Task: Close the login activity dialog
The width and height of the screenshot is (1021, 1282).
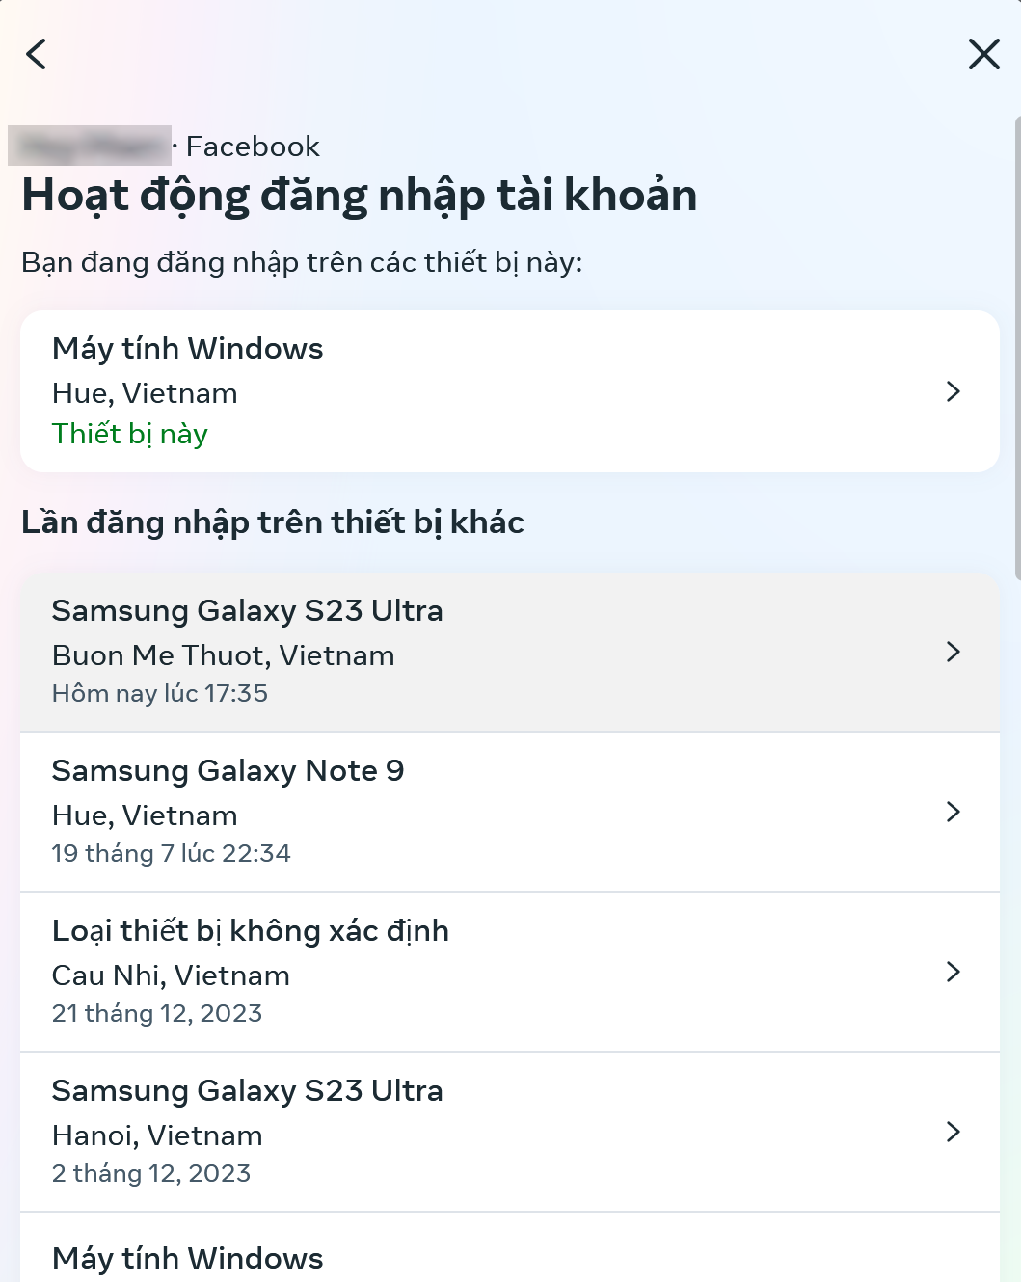Action: [x=983, y=54]
